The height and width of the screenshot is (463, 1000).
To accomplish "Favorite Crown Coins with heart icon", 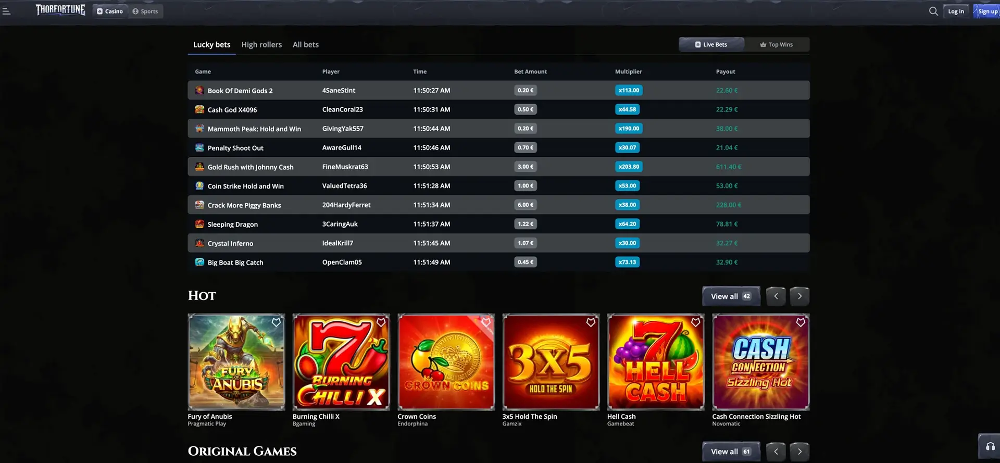I will click(486, 322).
